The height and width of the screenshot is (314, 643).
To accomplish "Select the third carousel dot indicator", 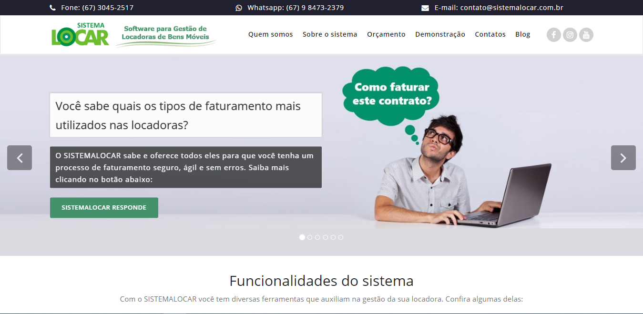I will tap(317, 237).
